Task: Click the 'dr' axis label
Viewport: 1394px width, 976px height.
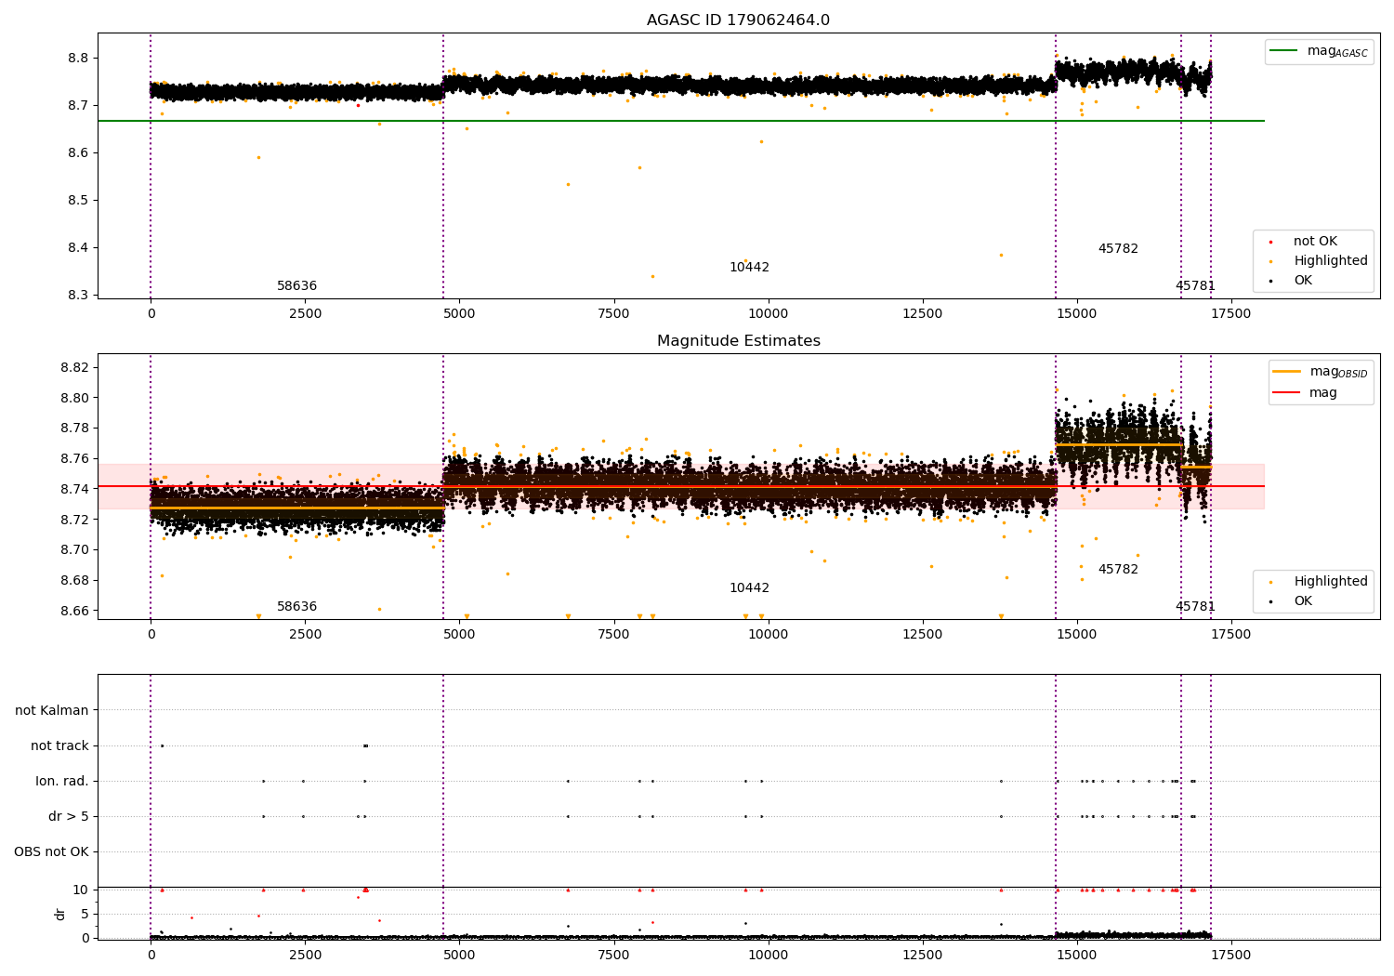Action: 60,914
